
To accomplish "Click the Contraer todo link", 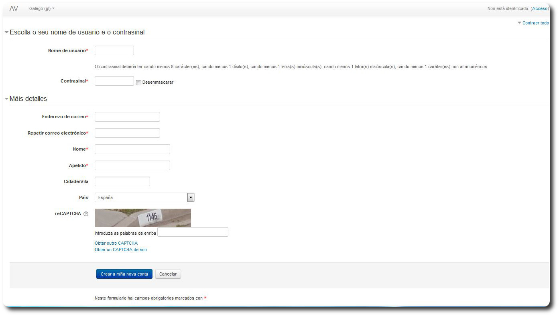I will [535, 23].
